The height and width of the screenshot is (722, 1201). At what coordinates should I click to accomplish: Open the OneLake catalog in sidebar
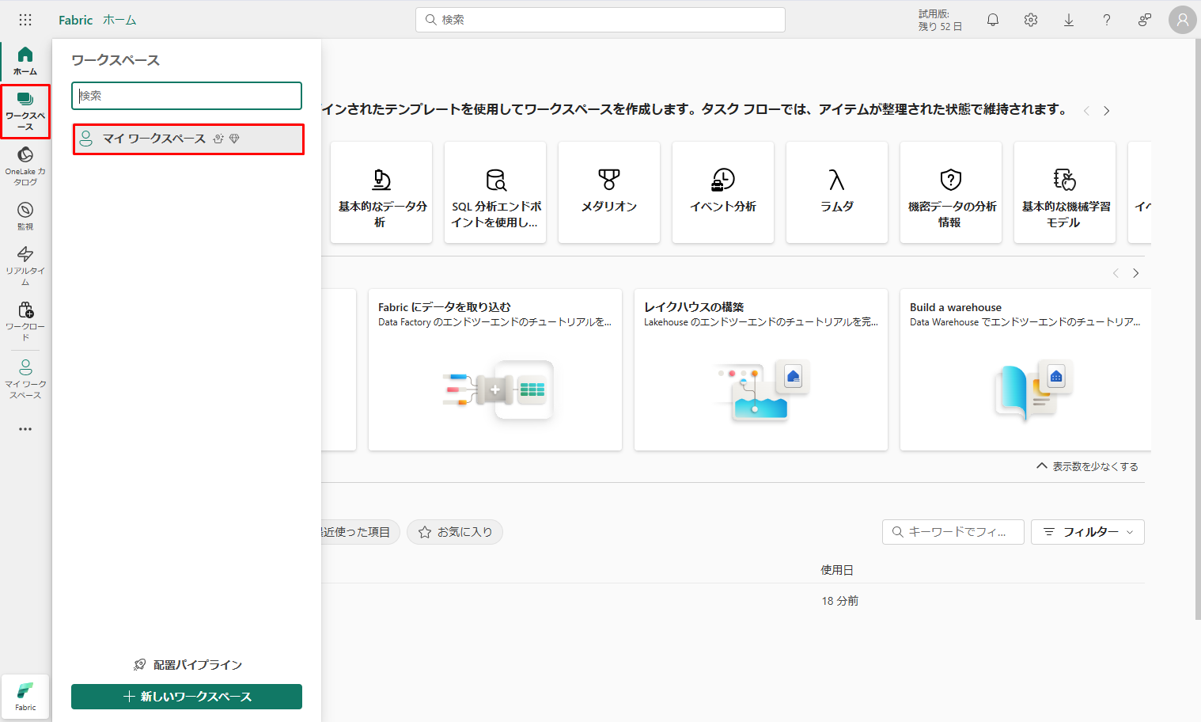tap(25, 165)
